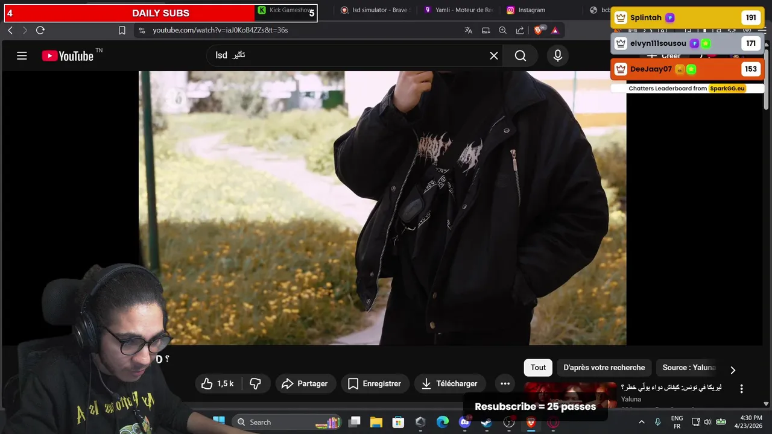The image size is (772, 434).
Task: Open recommended video thumbnail by Yaluna
Action: point(570,395)
